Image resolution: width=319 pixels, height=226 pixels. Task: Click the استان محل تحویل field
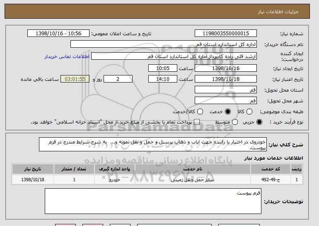226,90
